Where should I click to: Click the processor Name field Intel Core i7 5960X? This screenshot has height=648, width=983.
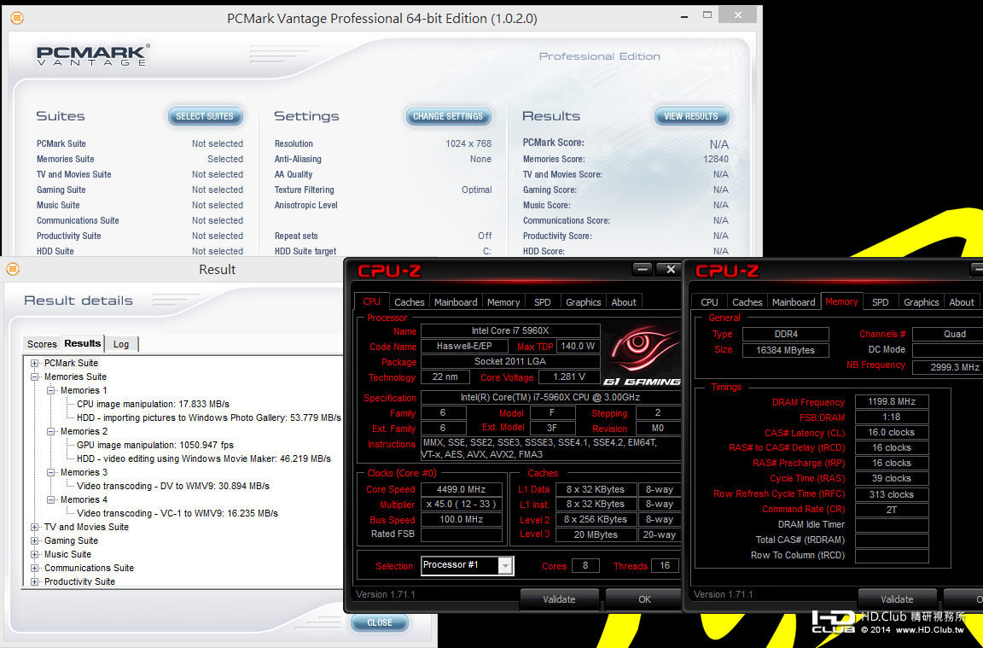click(510, 330)
